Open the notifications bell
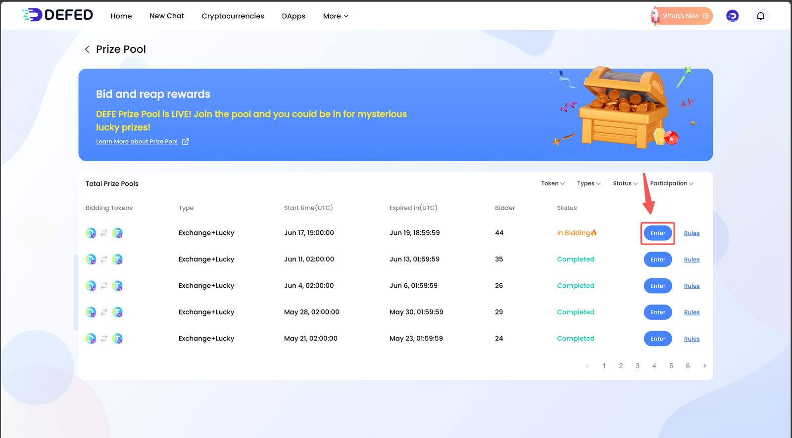 [761, 16]
